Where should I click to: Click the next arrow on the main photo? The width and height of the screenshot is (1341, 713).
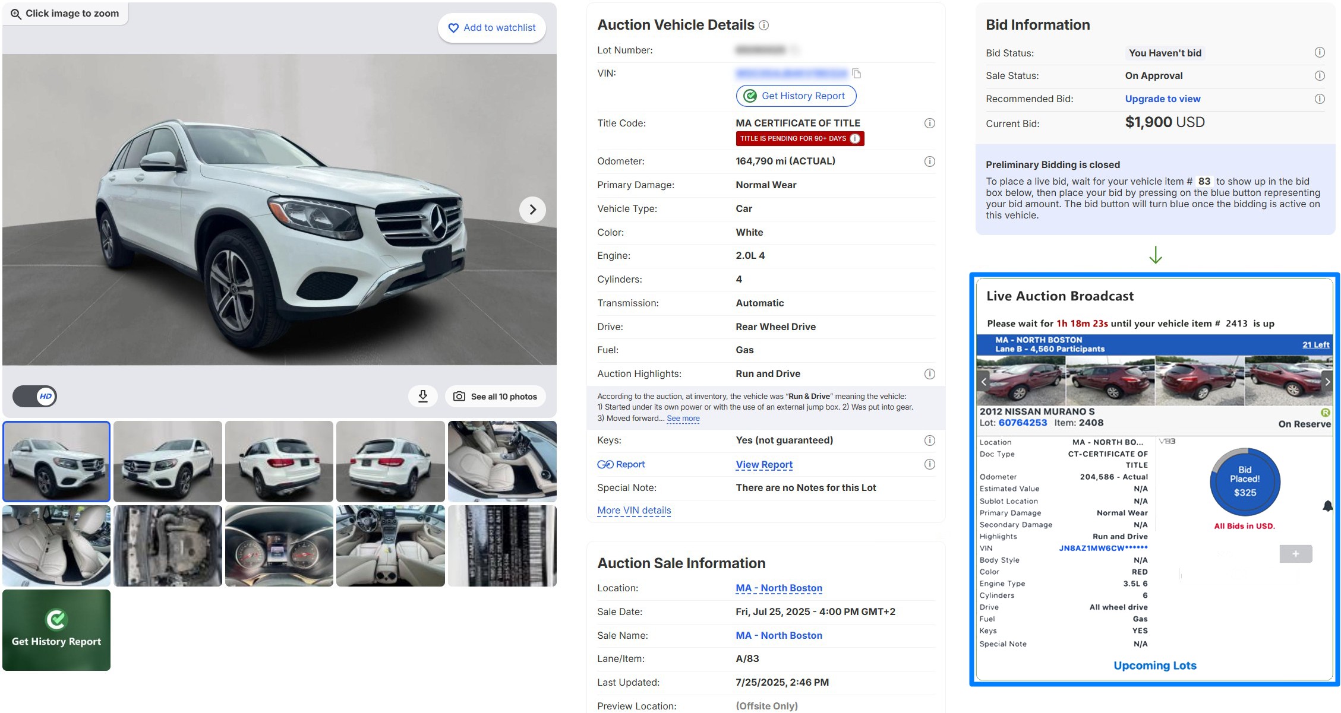click(x=532, y=210)
